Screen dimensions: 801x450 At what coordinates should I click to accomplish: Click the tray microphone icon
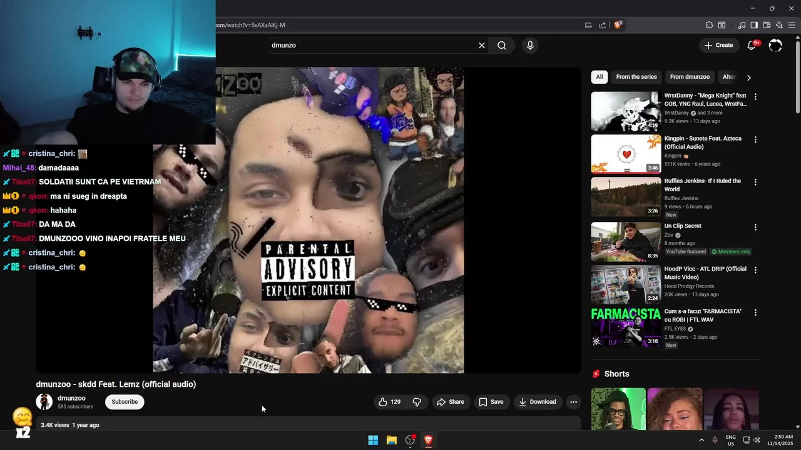point(715,440)
